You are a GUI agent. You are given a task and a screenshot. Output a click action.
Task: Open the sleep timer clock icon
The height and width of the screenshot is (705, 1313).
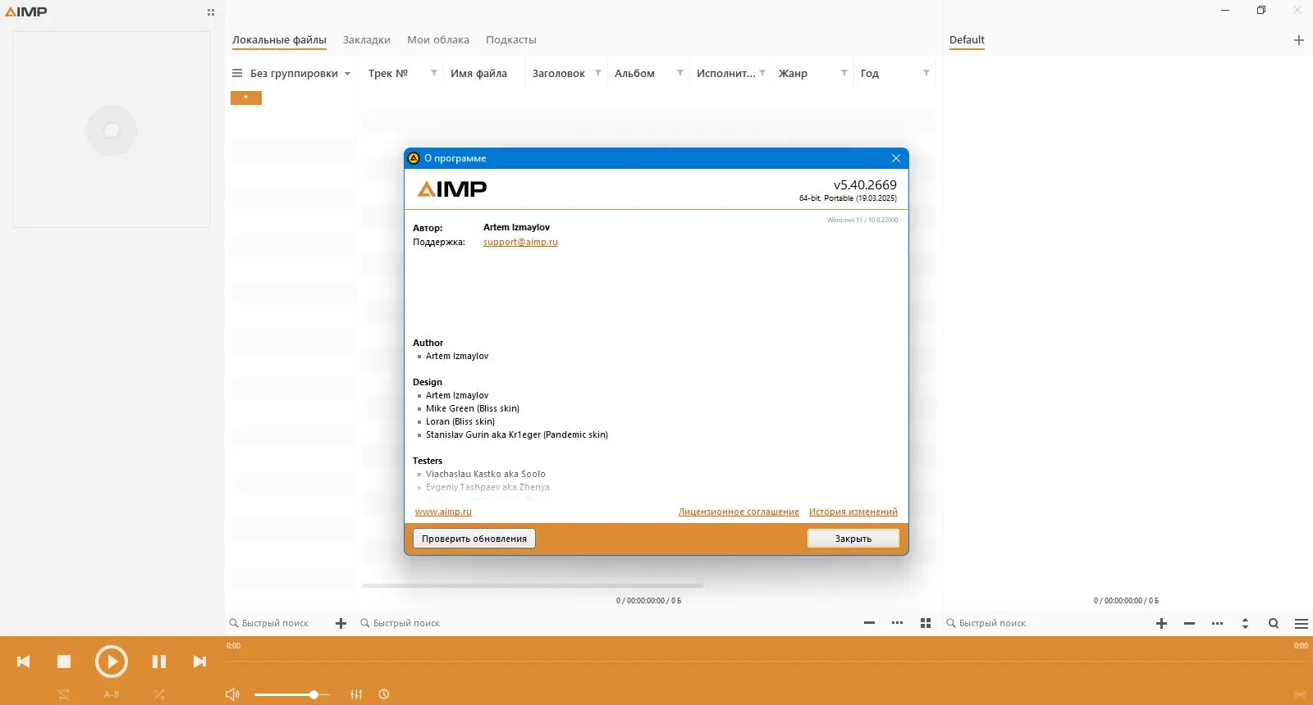click(384, 694)
